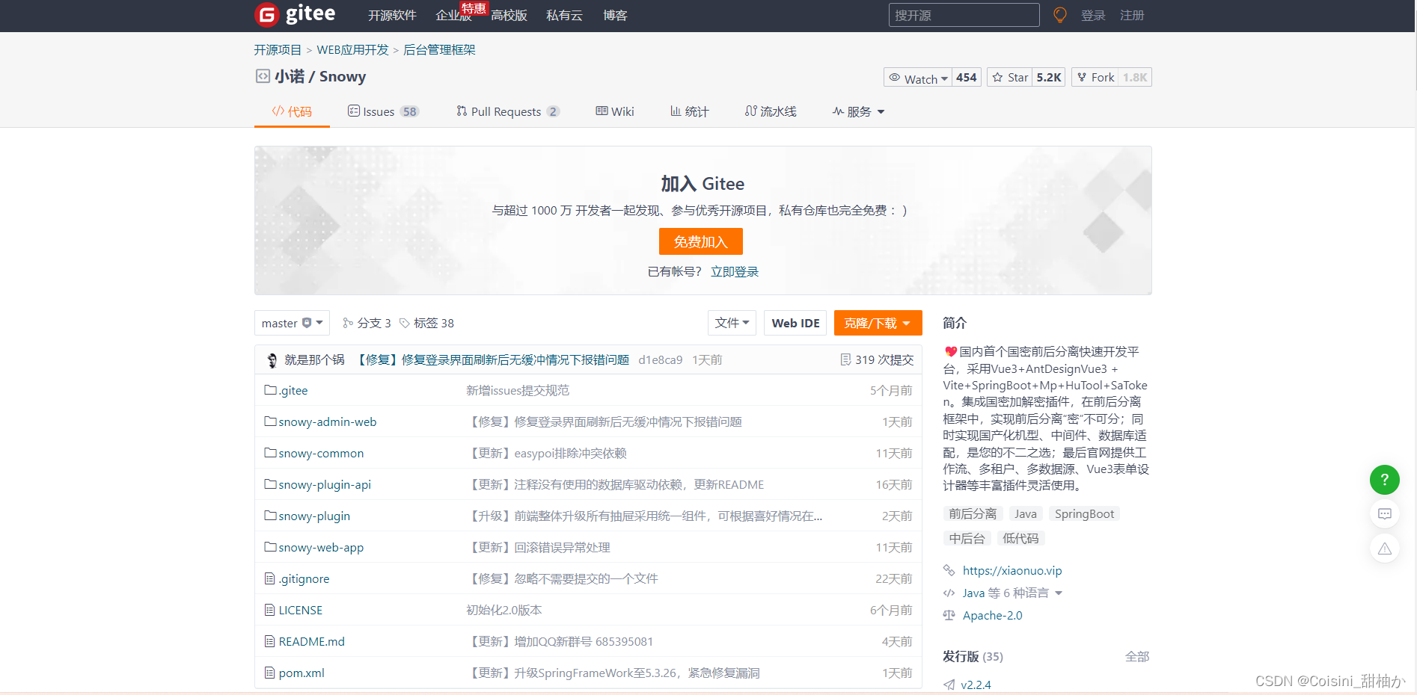Screen dimensions: 1417x695
Task: Click the repository code icon beside 小诺
Action: click(263, 76)
